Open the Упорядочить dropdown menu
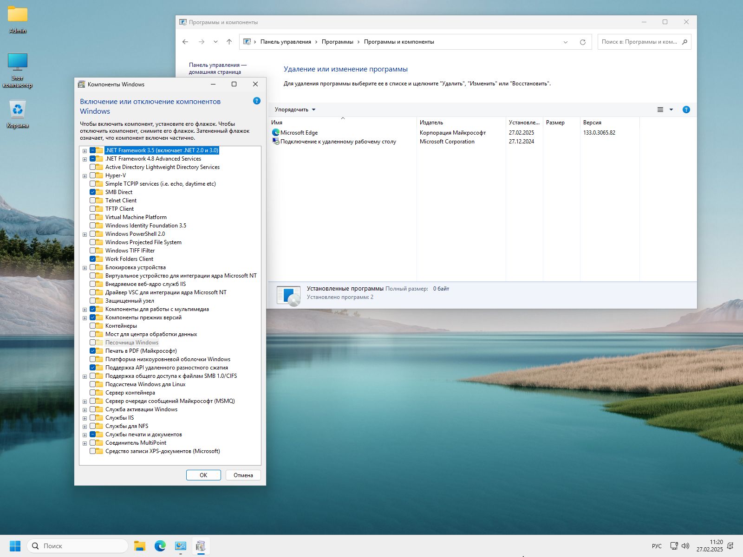Screen dimensions: 743x557 point(295,110)
